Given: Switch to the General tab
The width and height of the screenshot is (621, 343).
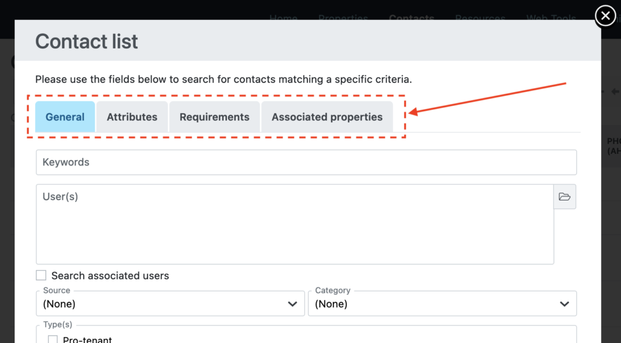Looking at the screenshot, I should (x=65, y=117).
